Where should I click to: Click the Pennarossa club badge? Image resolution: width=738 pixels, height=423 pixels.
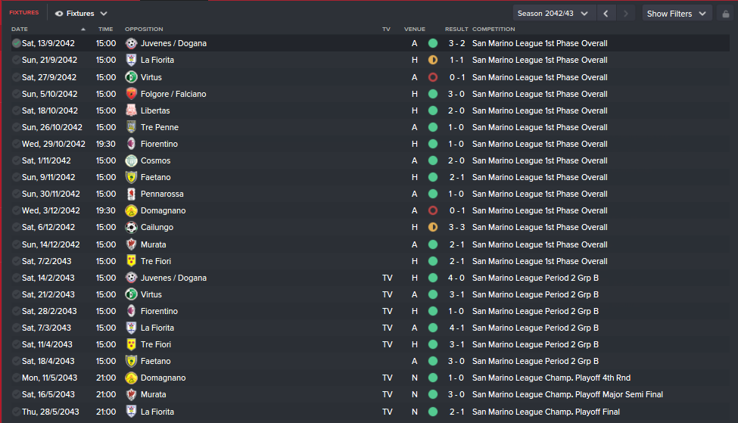(131, 194)
